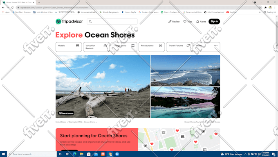Open Alerts with the bell icon

201,21
